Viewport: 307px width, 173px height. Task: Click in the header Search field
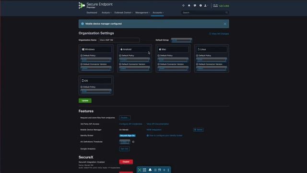click(205, 12)
